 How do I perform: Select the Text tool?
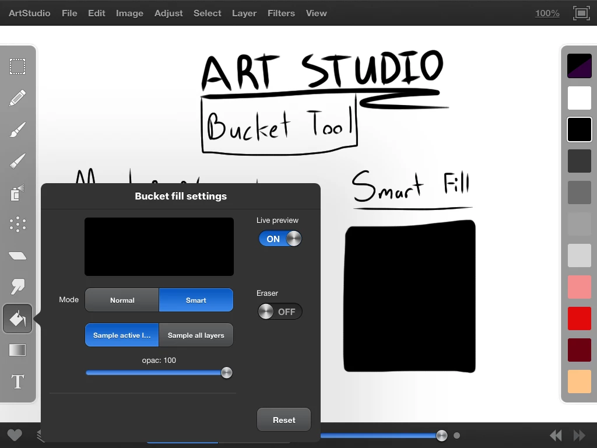click(x=17, y=381)
